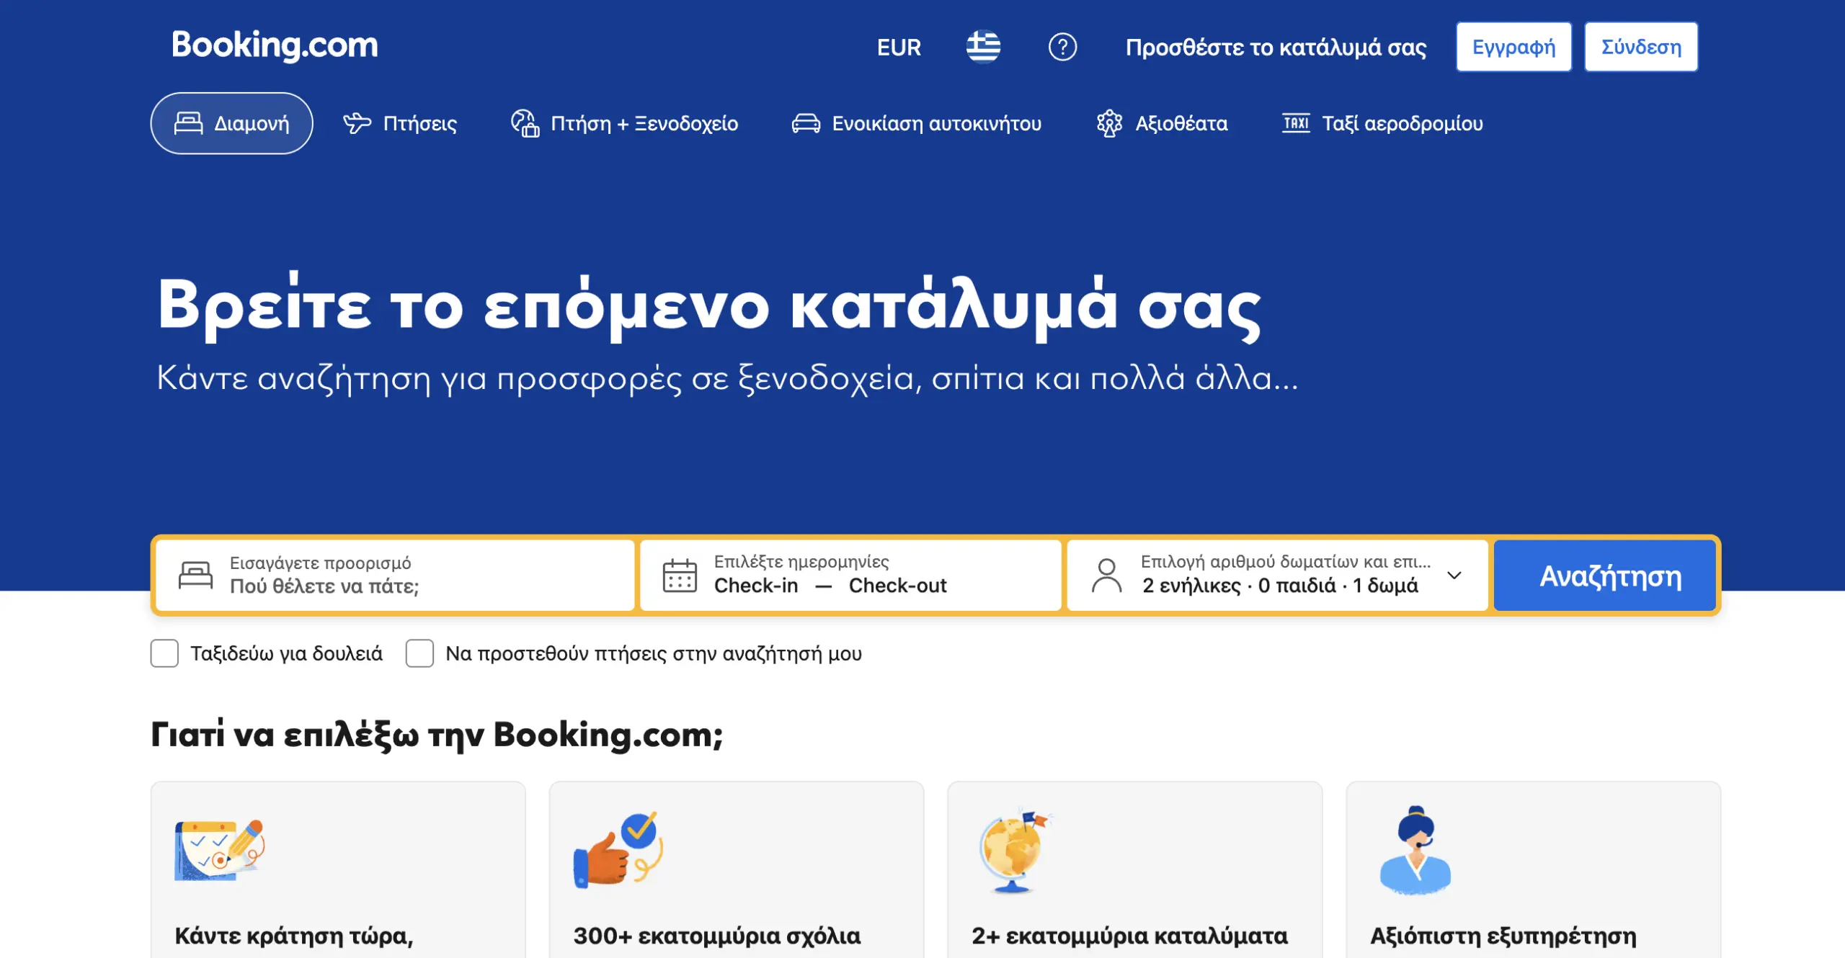Select the Ενοικίαση αυτοκινήτου tab
Image resolution: width=1845 pixels, height=958 pixels.
click(x=917, y=123)
